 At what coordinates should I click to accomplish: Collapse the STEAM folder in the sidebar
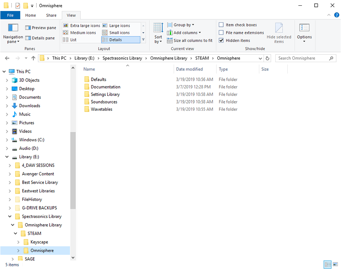(x=15, y=233)
